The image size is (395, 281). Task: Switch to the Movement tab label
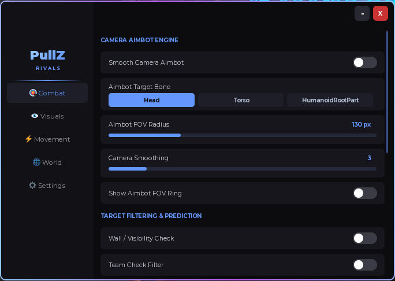(52, 139)
